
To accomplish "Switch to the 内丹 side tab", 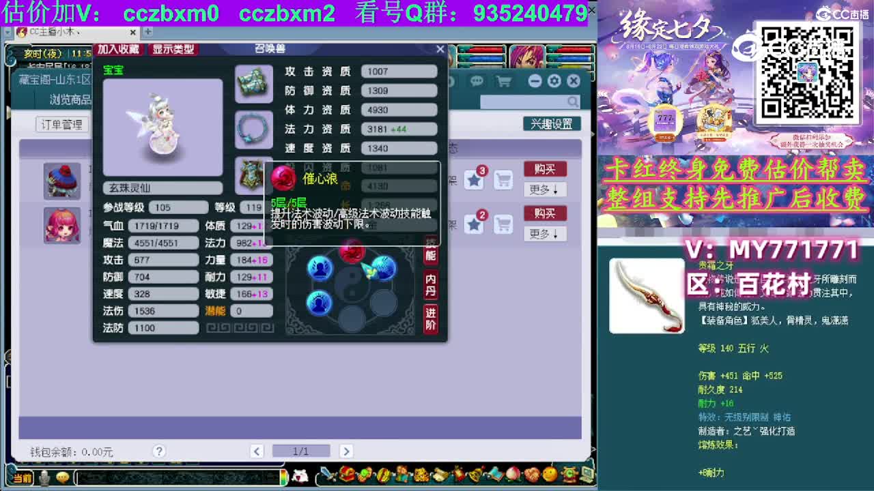I will pyautogui.click(x=431, y=285).
